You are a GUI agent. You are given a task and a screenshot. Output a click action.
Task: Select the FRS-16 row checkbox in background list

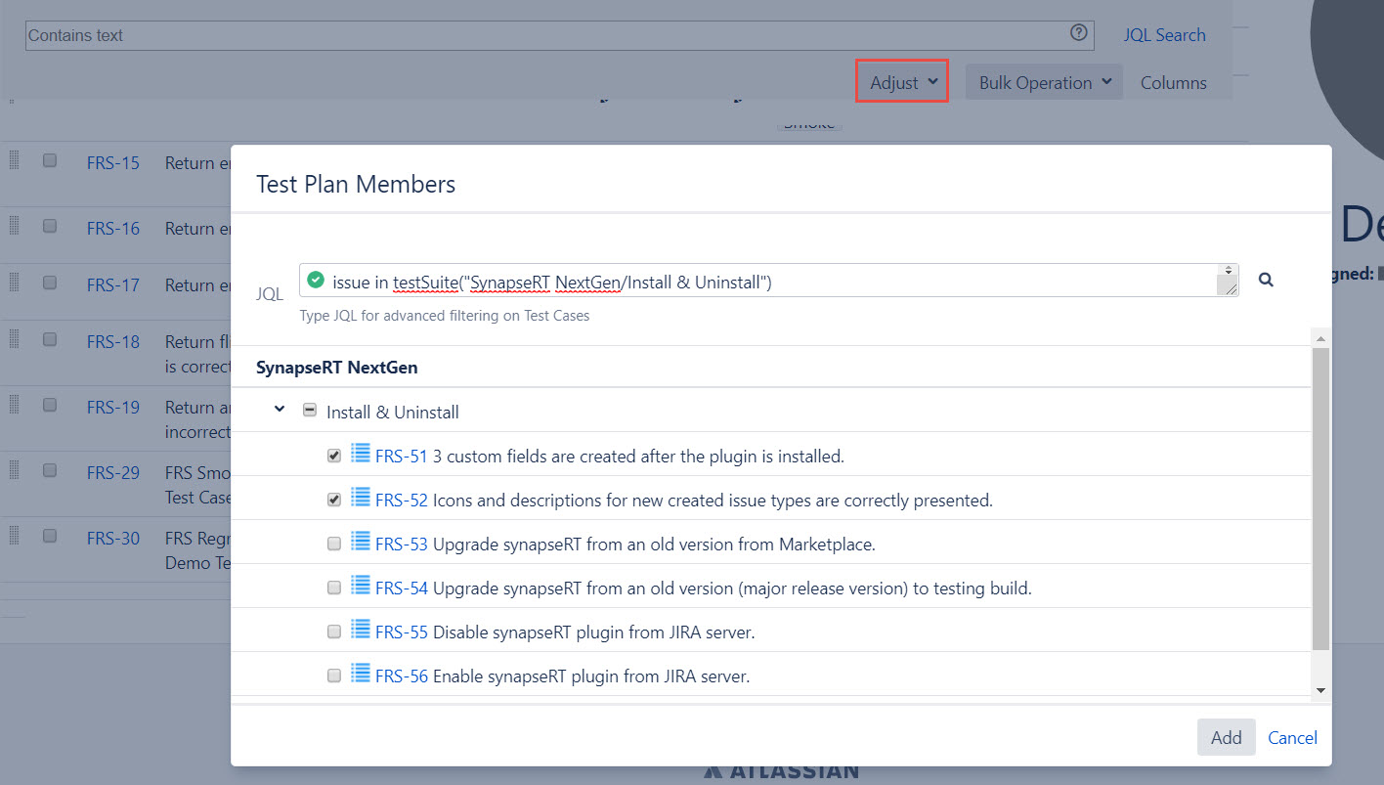[50, 226]
